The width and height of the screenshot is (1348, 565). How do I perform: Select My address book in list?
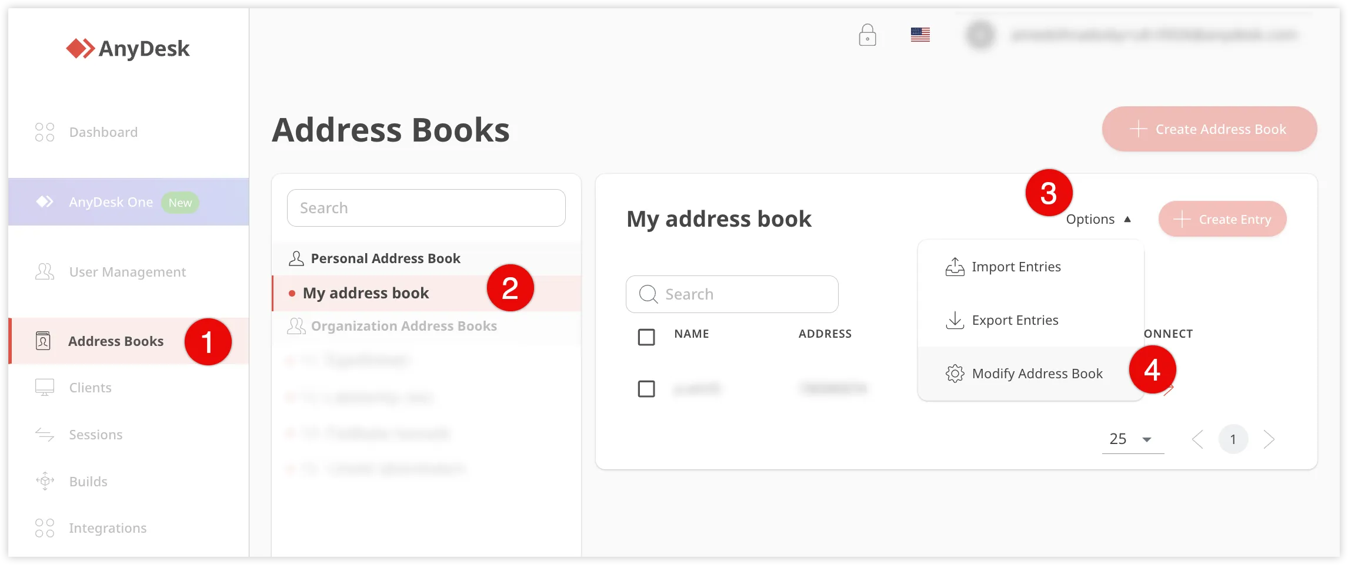coord(366,293)
